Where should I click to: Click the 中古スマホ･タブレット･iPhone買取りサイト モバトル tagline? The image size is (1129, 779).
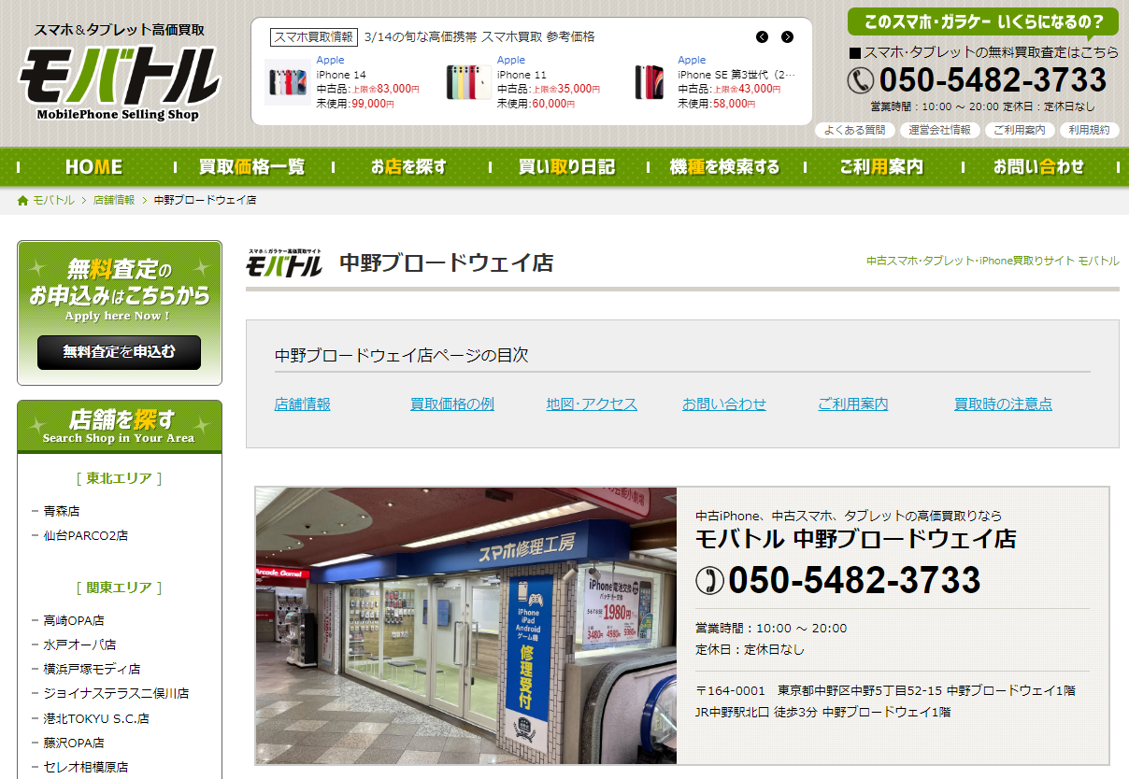993,262
